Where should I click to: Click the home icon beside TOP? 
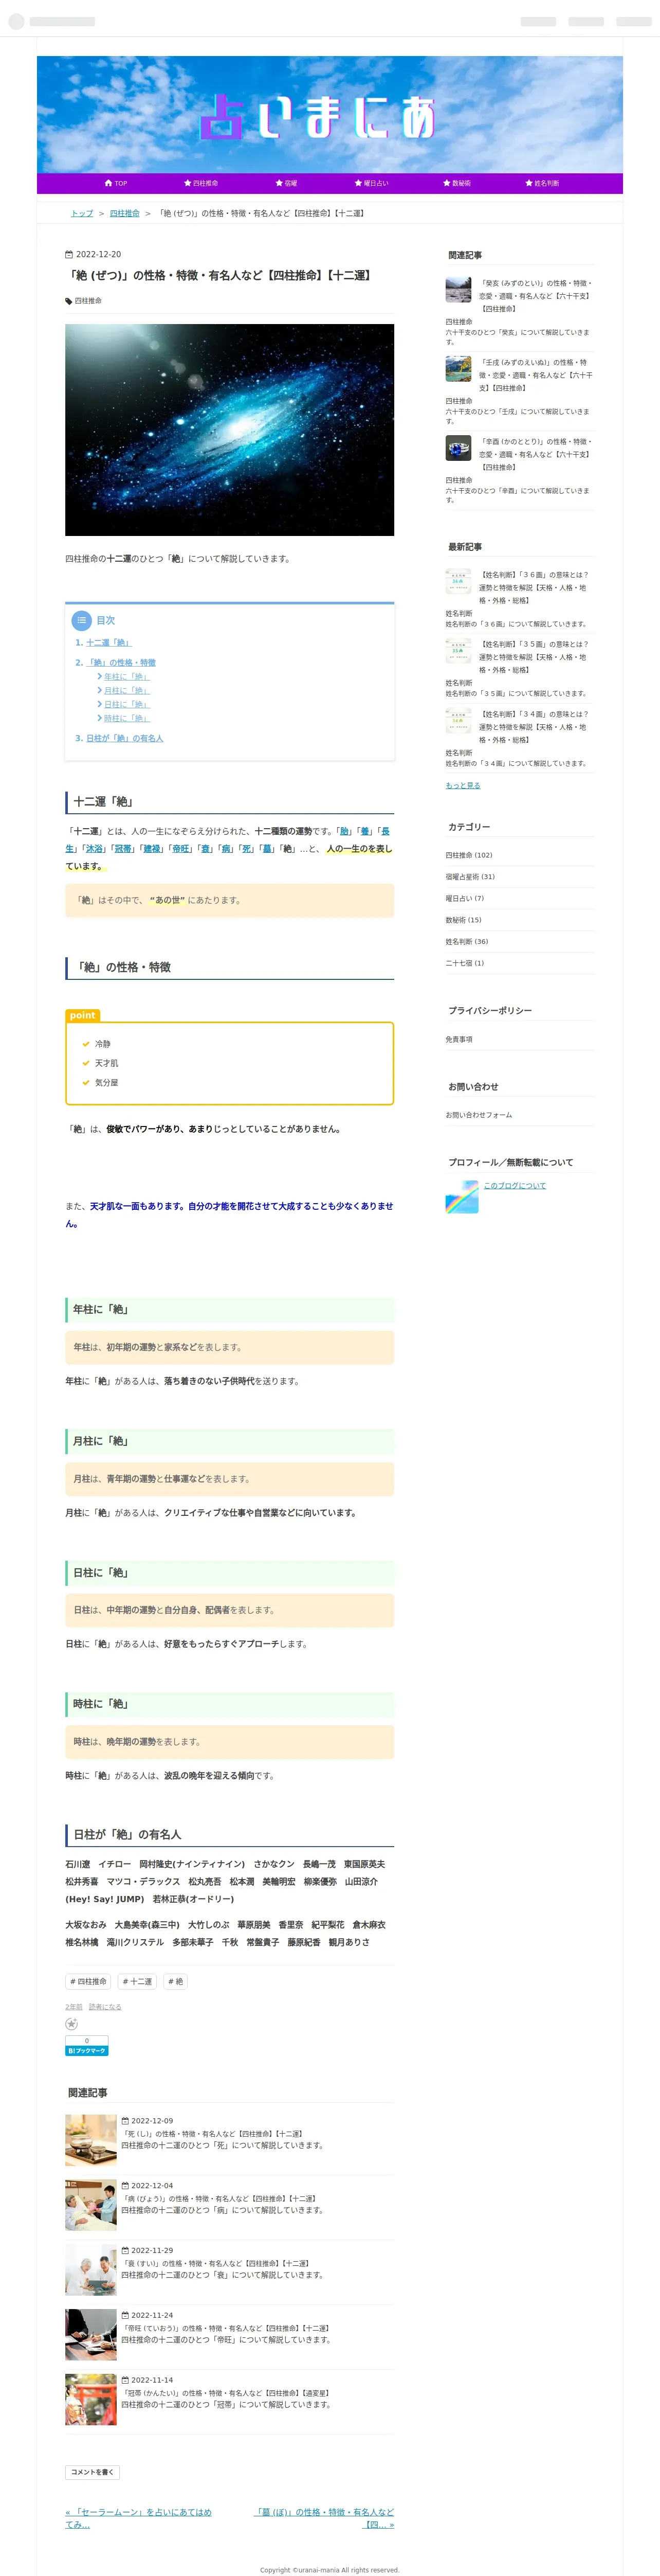pyautogui.click(x=108, y=183)
